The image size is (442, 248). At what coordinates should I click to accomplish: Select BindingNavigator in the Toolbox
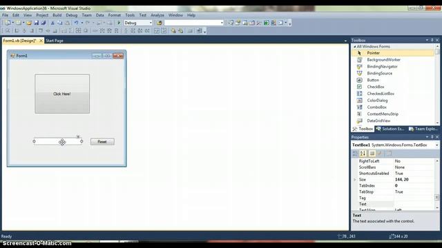393,66
